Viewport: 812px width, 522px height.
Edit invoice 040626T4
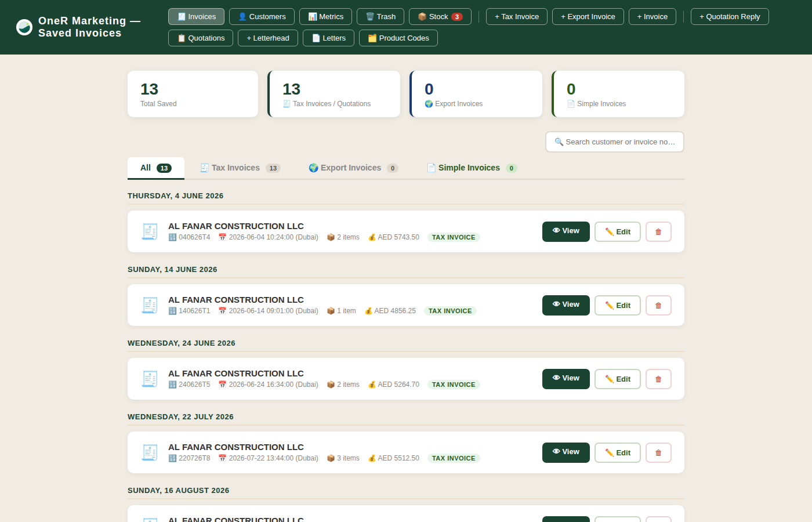[618, 232]
